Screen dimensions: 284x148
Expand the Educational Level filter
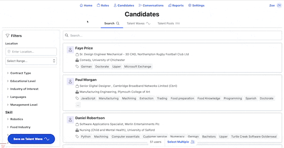tap(23, 81)
